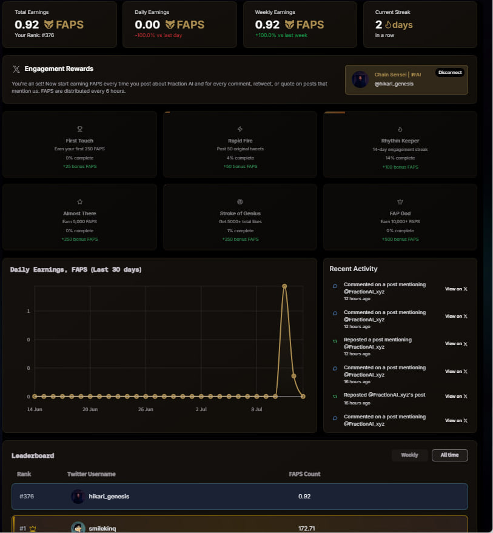Click the fox icon in Daily Earnings
The width and height of the screenshot is (493, 533).
[x=170, y=24]
